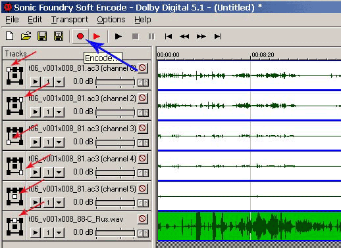The height and width of the screenshot is (248, 341).
Task: Click volume fader of channel 2 track
Action: pos(115,112)
